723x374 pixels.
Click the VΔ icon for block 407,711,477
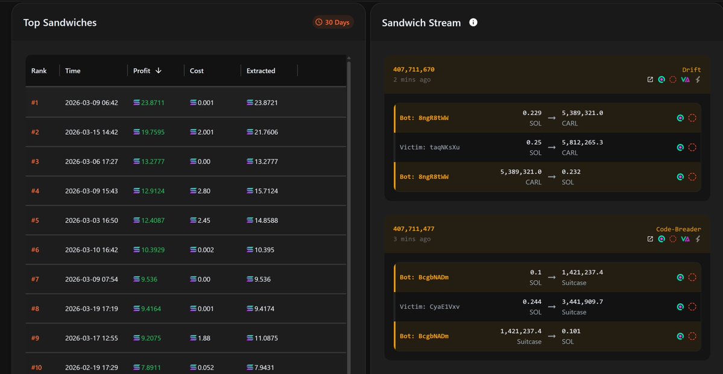[685, 239]
